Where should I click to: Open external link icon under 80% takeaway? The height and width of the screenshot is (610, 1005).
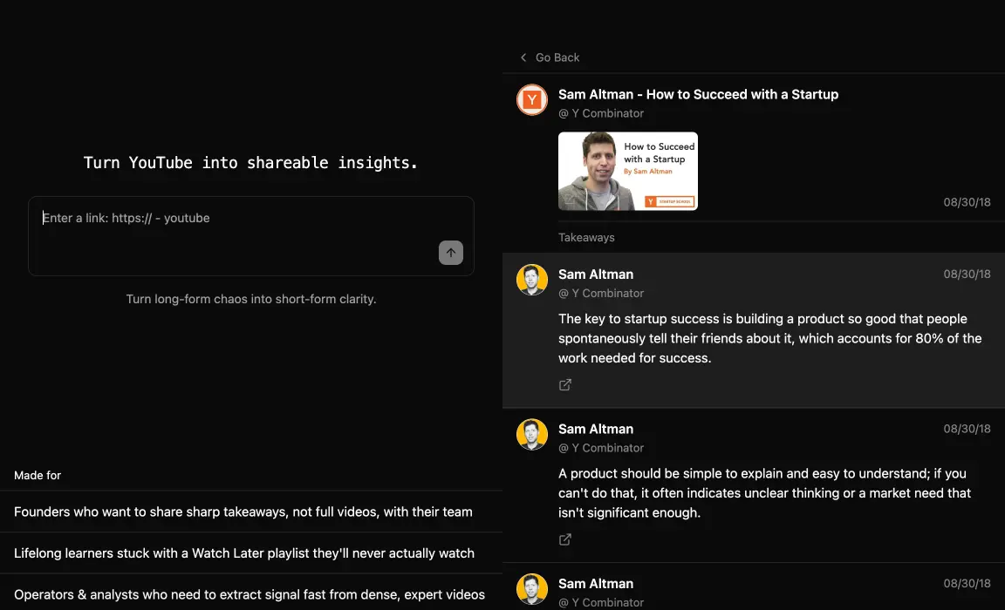[x=564, y=384]
